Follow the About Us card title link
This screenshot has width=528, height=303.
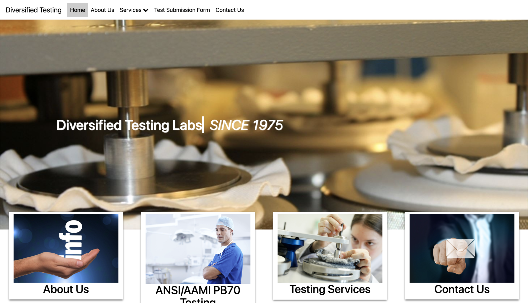66,289
